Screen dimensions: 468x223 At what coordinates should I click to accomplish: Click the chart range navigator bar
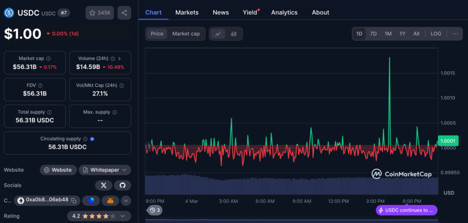[x=292, y=221]
